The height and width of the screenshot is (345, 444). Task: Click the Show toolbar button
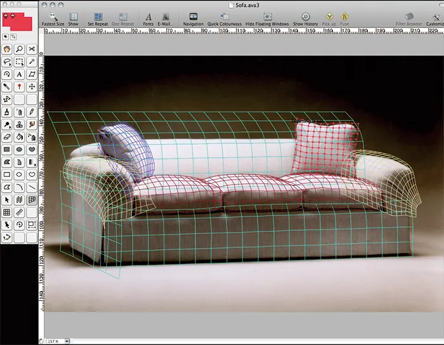(74, 20)
